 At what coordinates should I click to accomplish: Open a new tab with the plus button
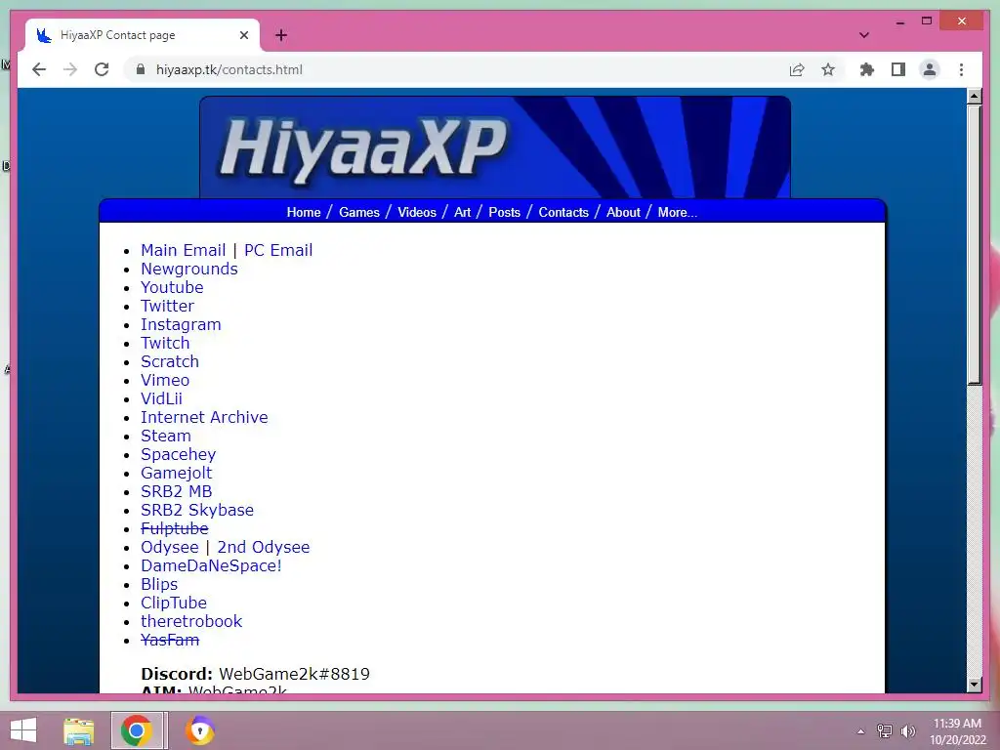click(x=280, y=35)
